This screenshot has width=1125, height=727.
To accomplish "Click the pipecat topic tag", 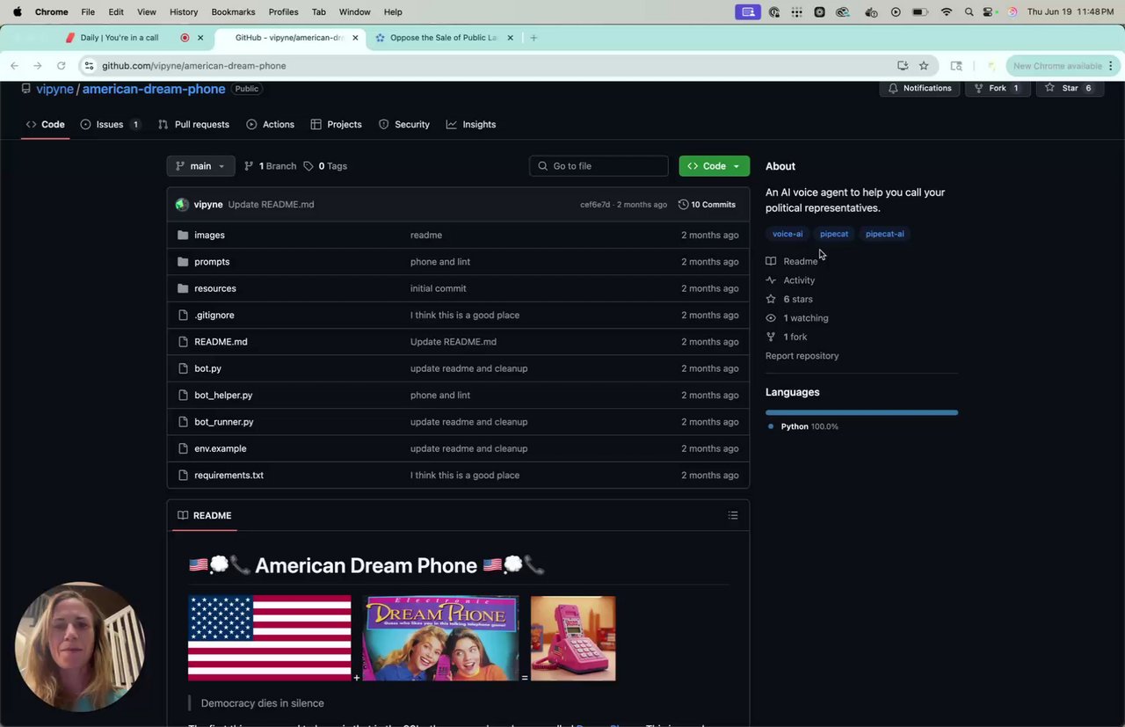I will (x=834, y=234).
